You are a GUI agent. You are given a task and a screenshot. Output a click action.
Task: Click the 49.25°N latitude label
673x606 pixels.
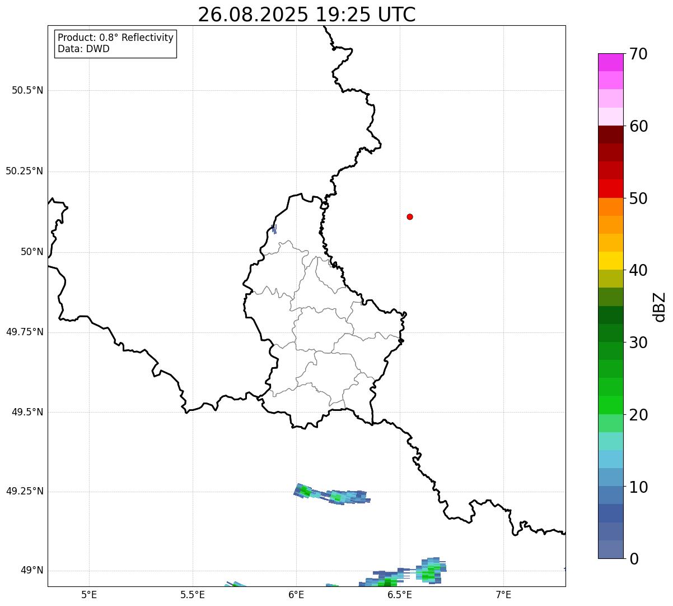pyautogui.click(x=25, y=491)
